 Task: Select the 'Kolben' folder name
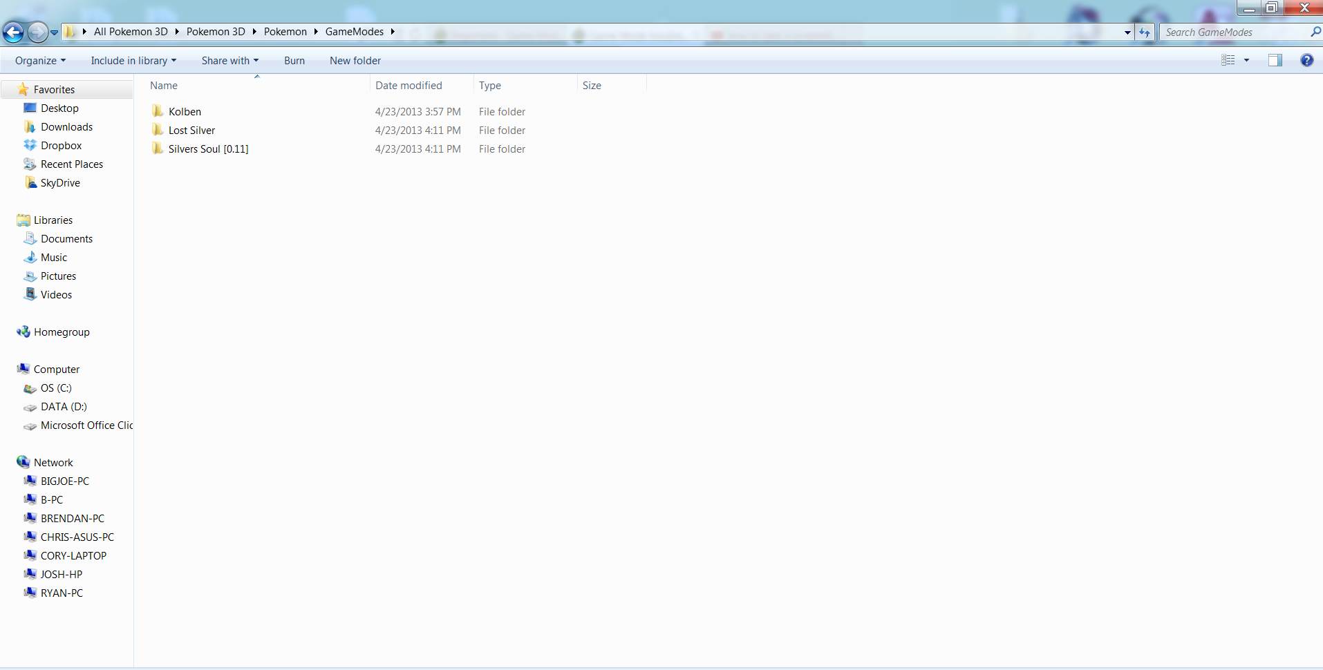point(185,112)
